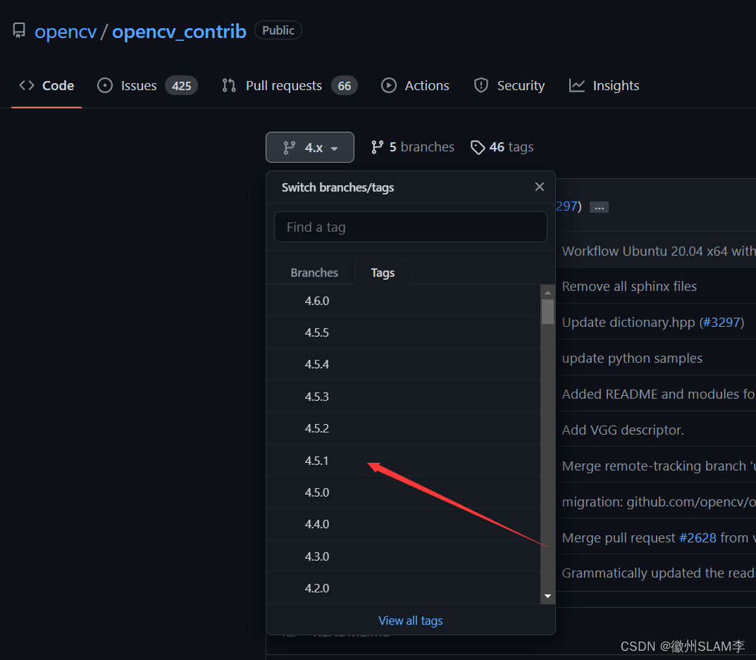This screenshot has height=660, width=756.
Task: Click the code brackets icon on the Code tab
Action: (25, 85)
